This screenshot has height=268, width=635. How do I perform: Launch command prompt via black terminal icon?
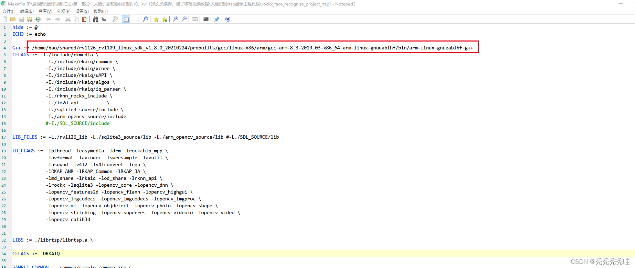(x=206, y=19)
